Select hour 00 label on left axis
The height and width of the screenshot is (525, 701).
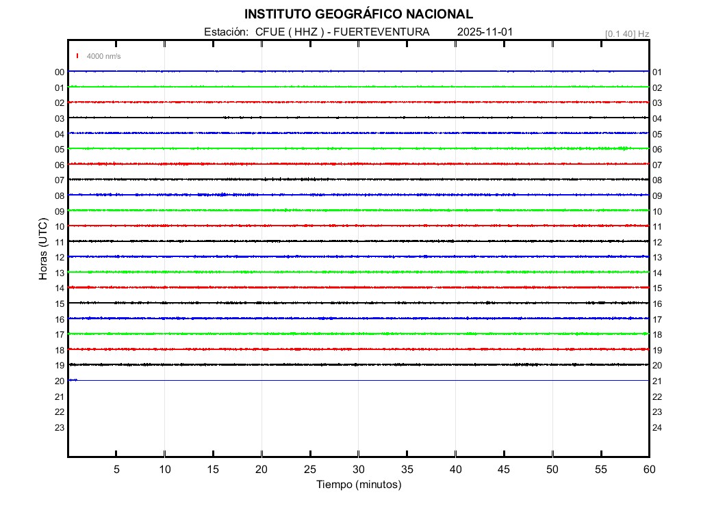point(60,72)
